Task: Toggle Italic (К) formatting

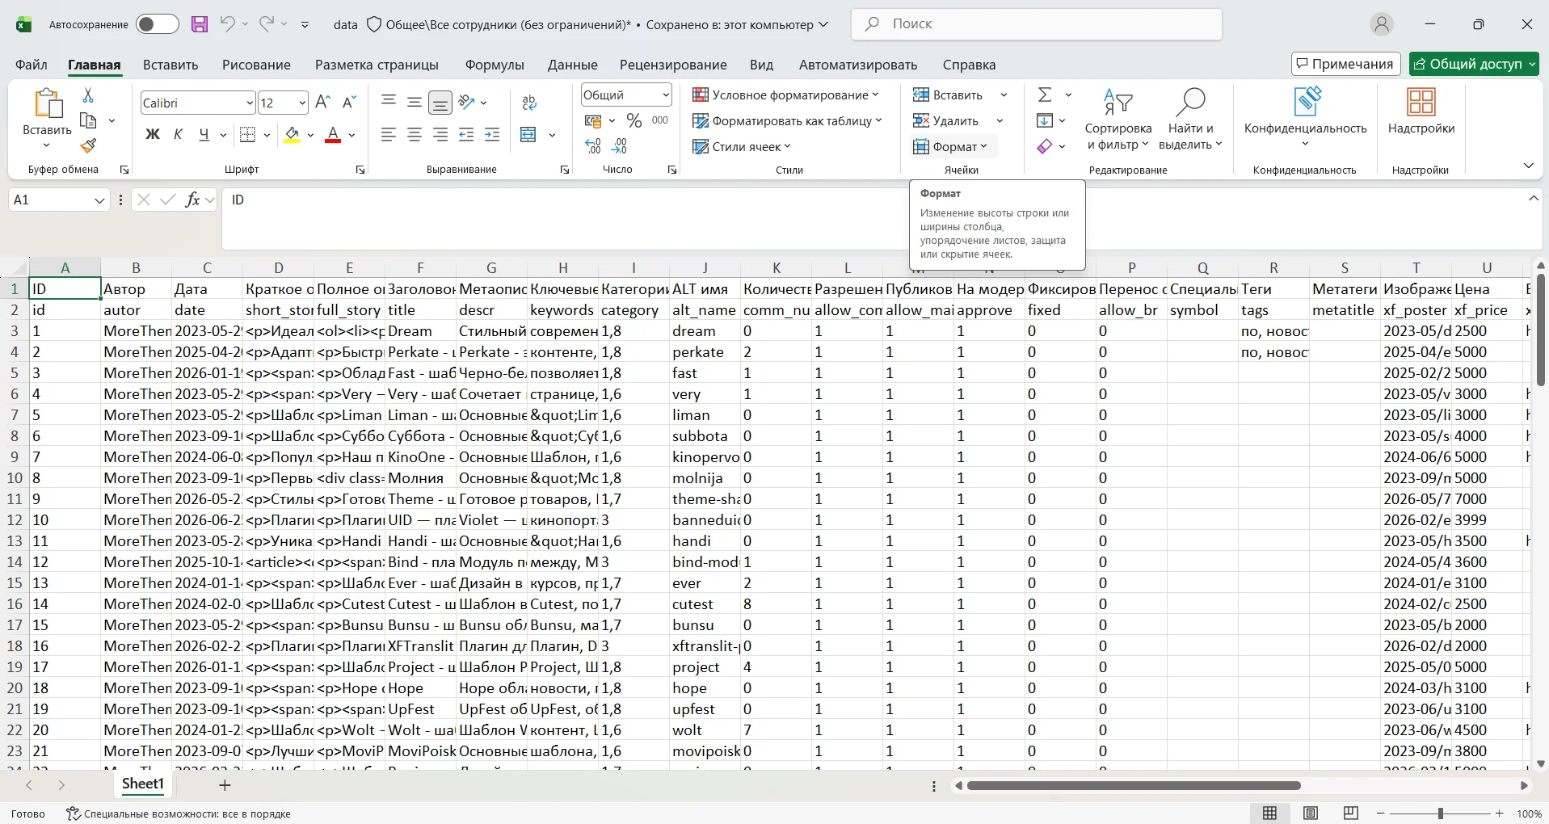Action: tap(178, 134)
